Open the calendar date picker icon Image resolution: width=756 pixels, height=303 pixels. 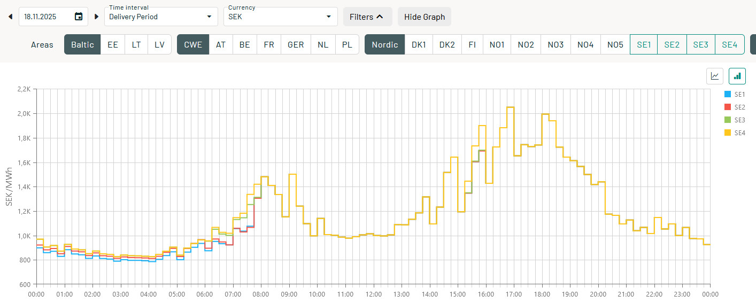(x=79, y=17)
